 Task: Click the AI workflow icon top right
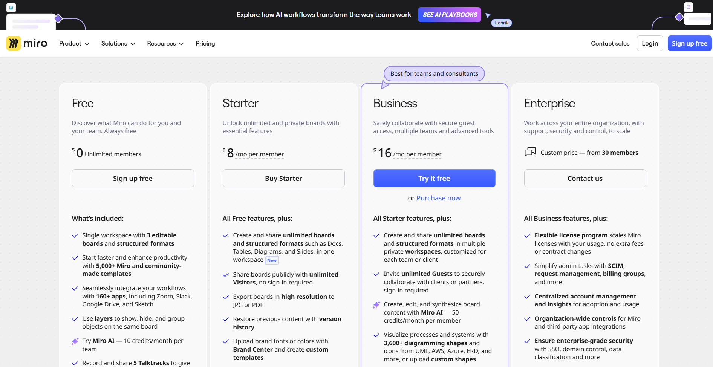689,7
